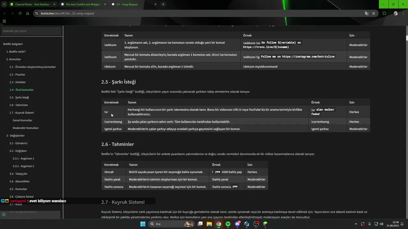The image size is (408, 229).
Task: Open Discord from the taskbar
Action: pyautogui.click(x=237, y=224)
